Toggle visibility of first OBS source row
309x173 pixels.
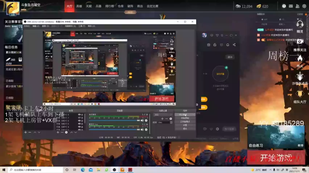pyautogui.click(x=79, y=115)
